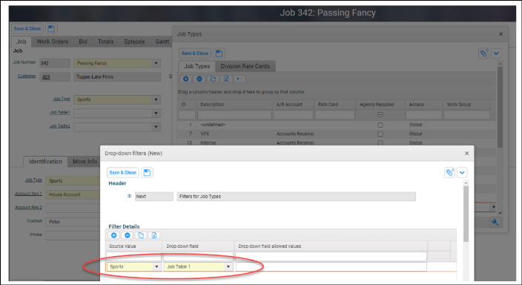Expand the chevron menu in Job Types window
This screenshot has width=522, height=285.
[x=496, y=53]
